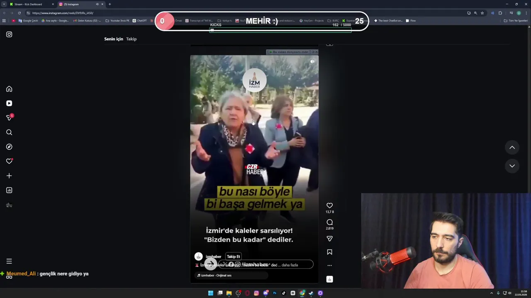Open the izmhaber profile avatar

point(198,257)
